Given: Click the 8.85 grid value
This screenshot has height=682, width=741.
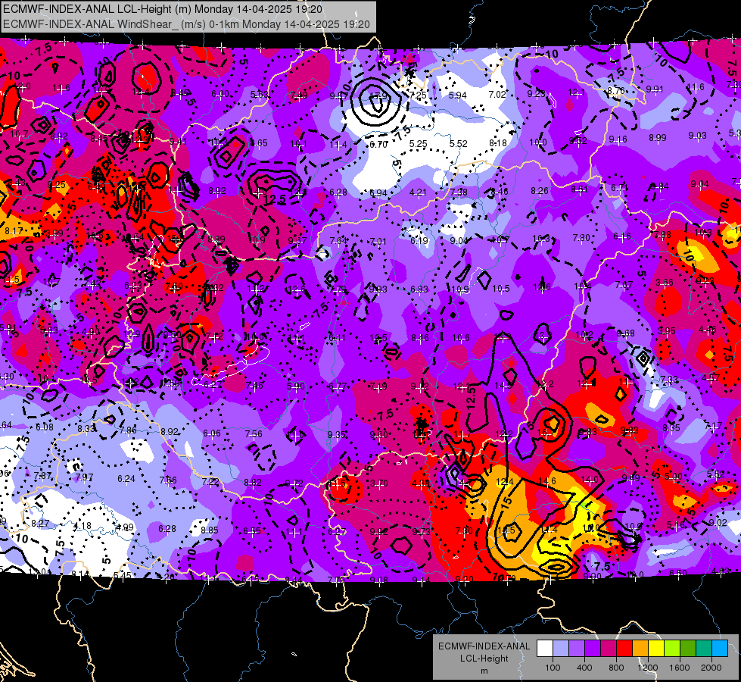Looking at the screenshot, I should pos(210,530).
